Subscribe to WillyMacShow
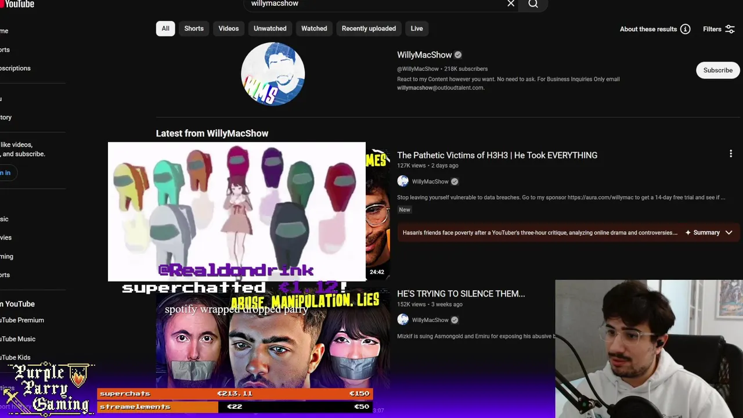Viewport: 743px width, 418px height. pyautogui.click(x=718, y=70)
